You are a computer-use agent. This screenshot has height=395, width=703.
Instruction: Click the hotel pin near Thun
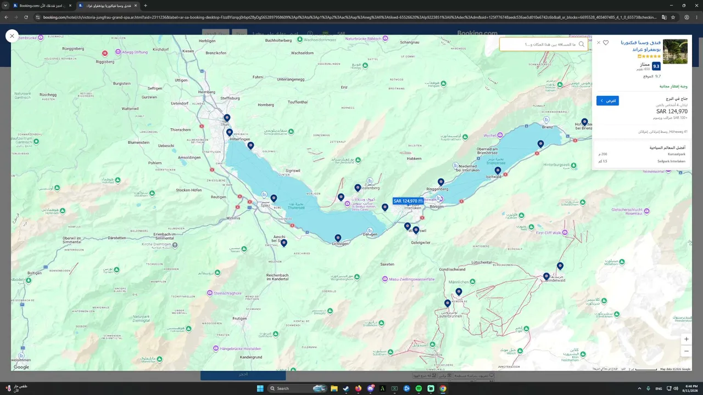(x=227, y=118)
